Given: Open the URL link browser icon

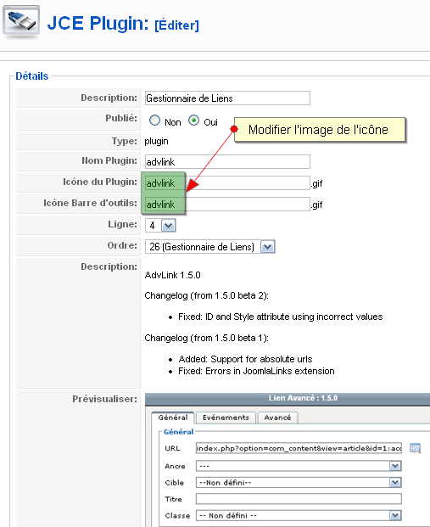Looking at the screenshot, I should tap(415, 448).
